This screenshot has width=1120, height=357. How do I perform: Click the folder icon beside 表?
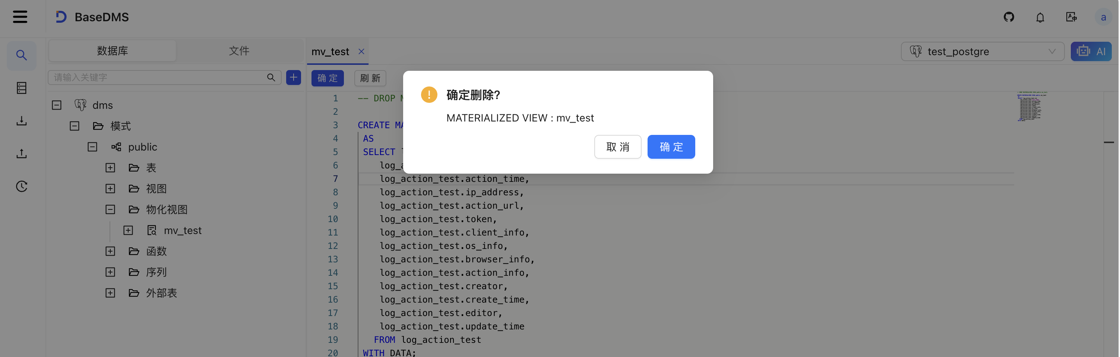[134, 167]
